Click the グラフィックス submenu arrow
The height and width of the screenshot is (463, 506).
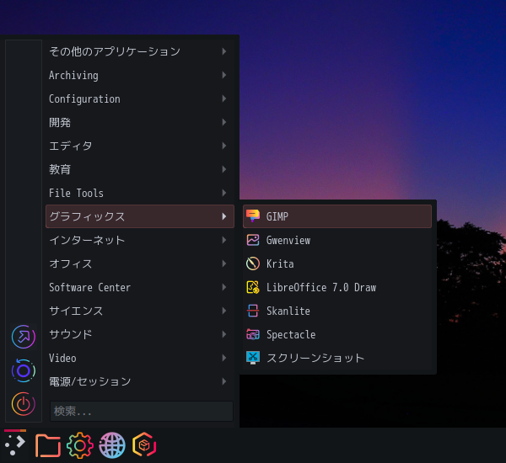(x=224, y=216)
